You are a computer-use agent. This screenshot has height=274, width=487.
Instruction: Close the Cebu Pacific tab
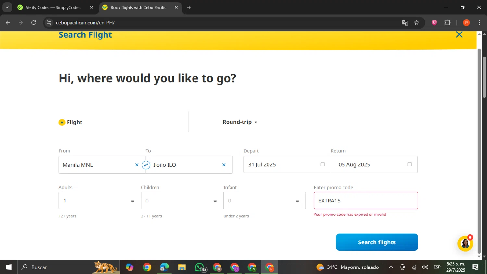[x=176, y=7]
